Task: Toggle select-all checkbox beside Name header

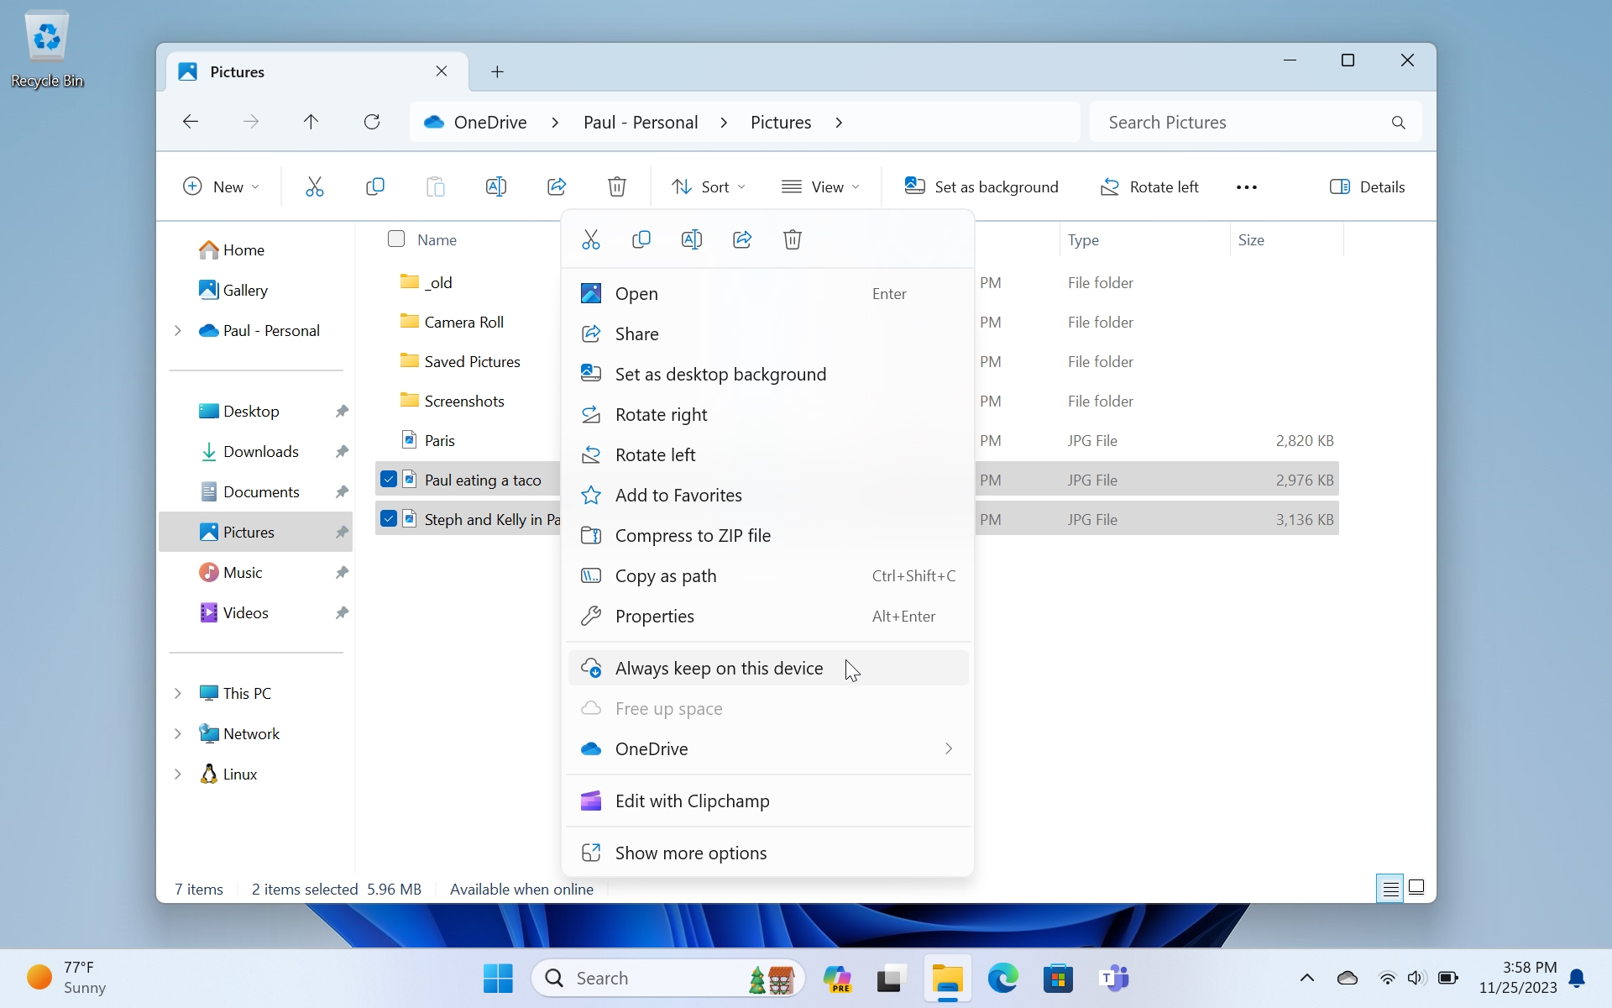Action: coord(396,239)
